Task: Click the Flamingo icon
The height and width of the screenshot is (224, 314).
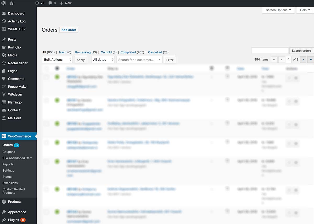Action: [x=4, y=102]
